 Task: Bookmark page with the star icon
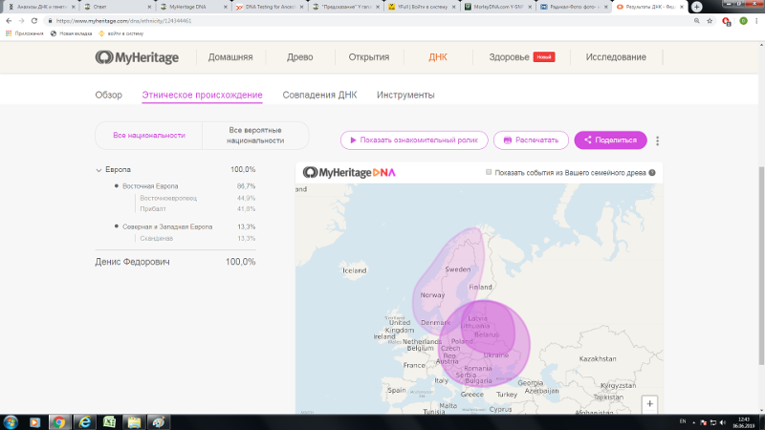click(710, 21)
